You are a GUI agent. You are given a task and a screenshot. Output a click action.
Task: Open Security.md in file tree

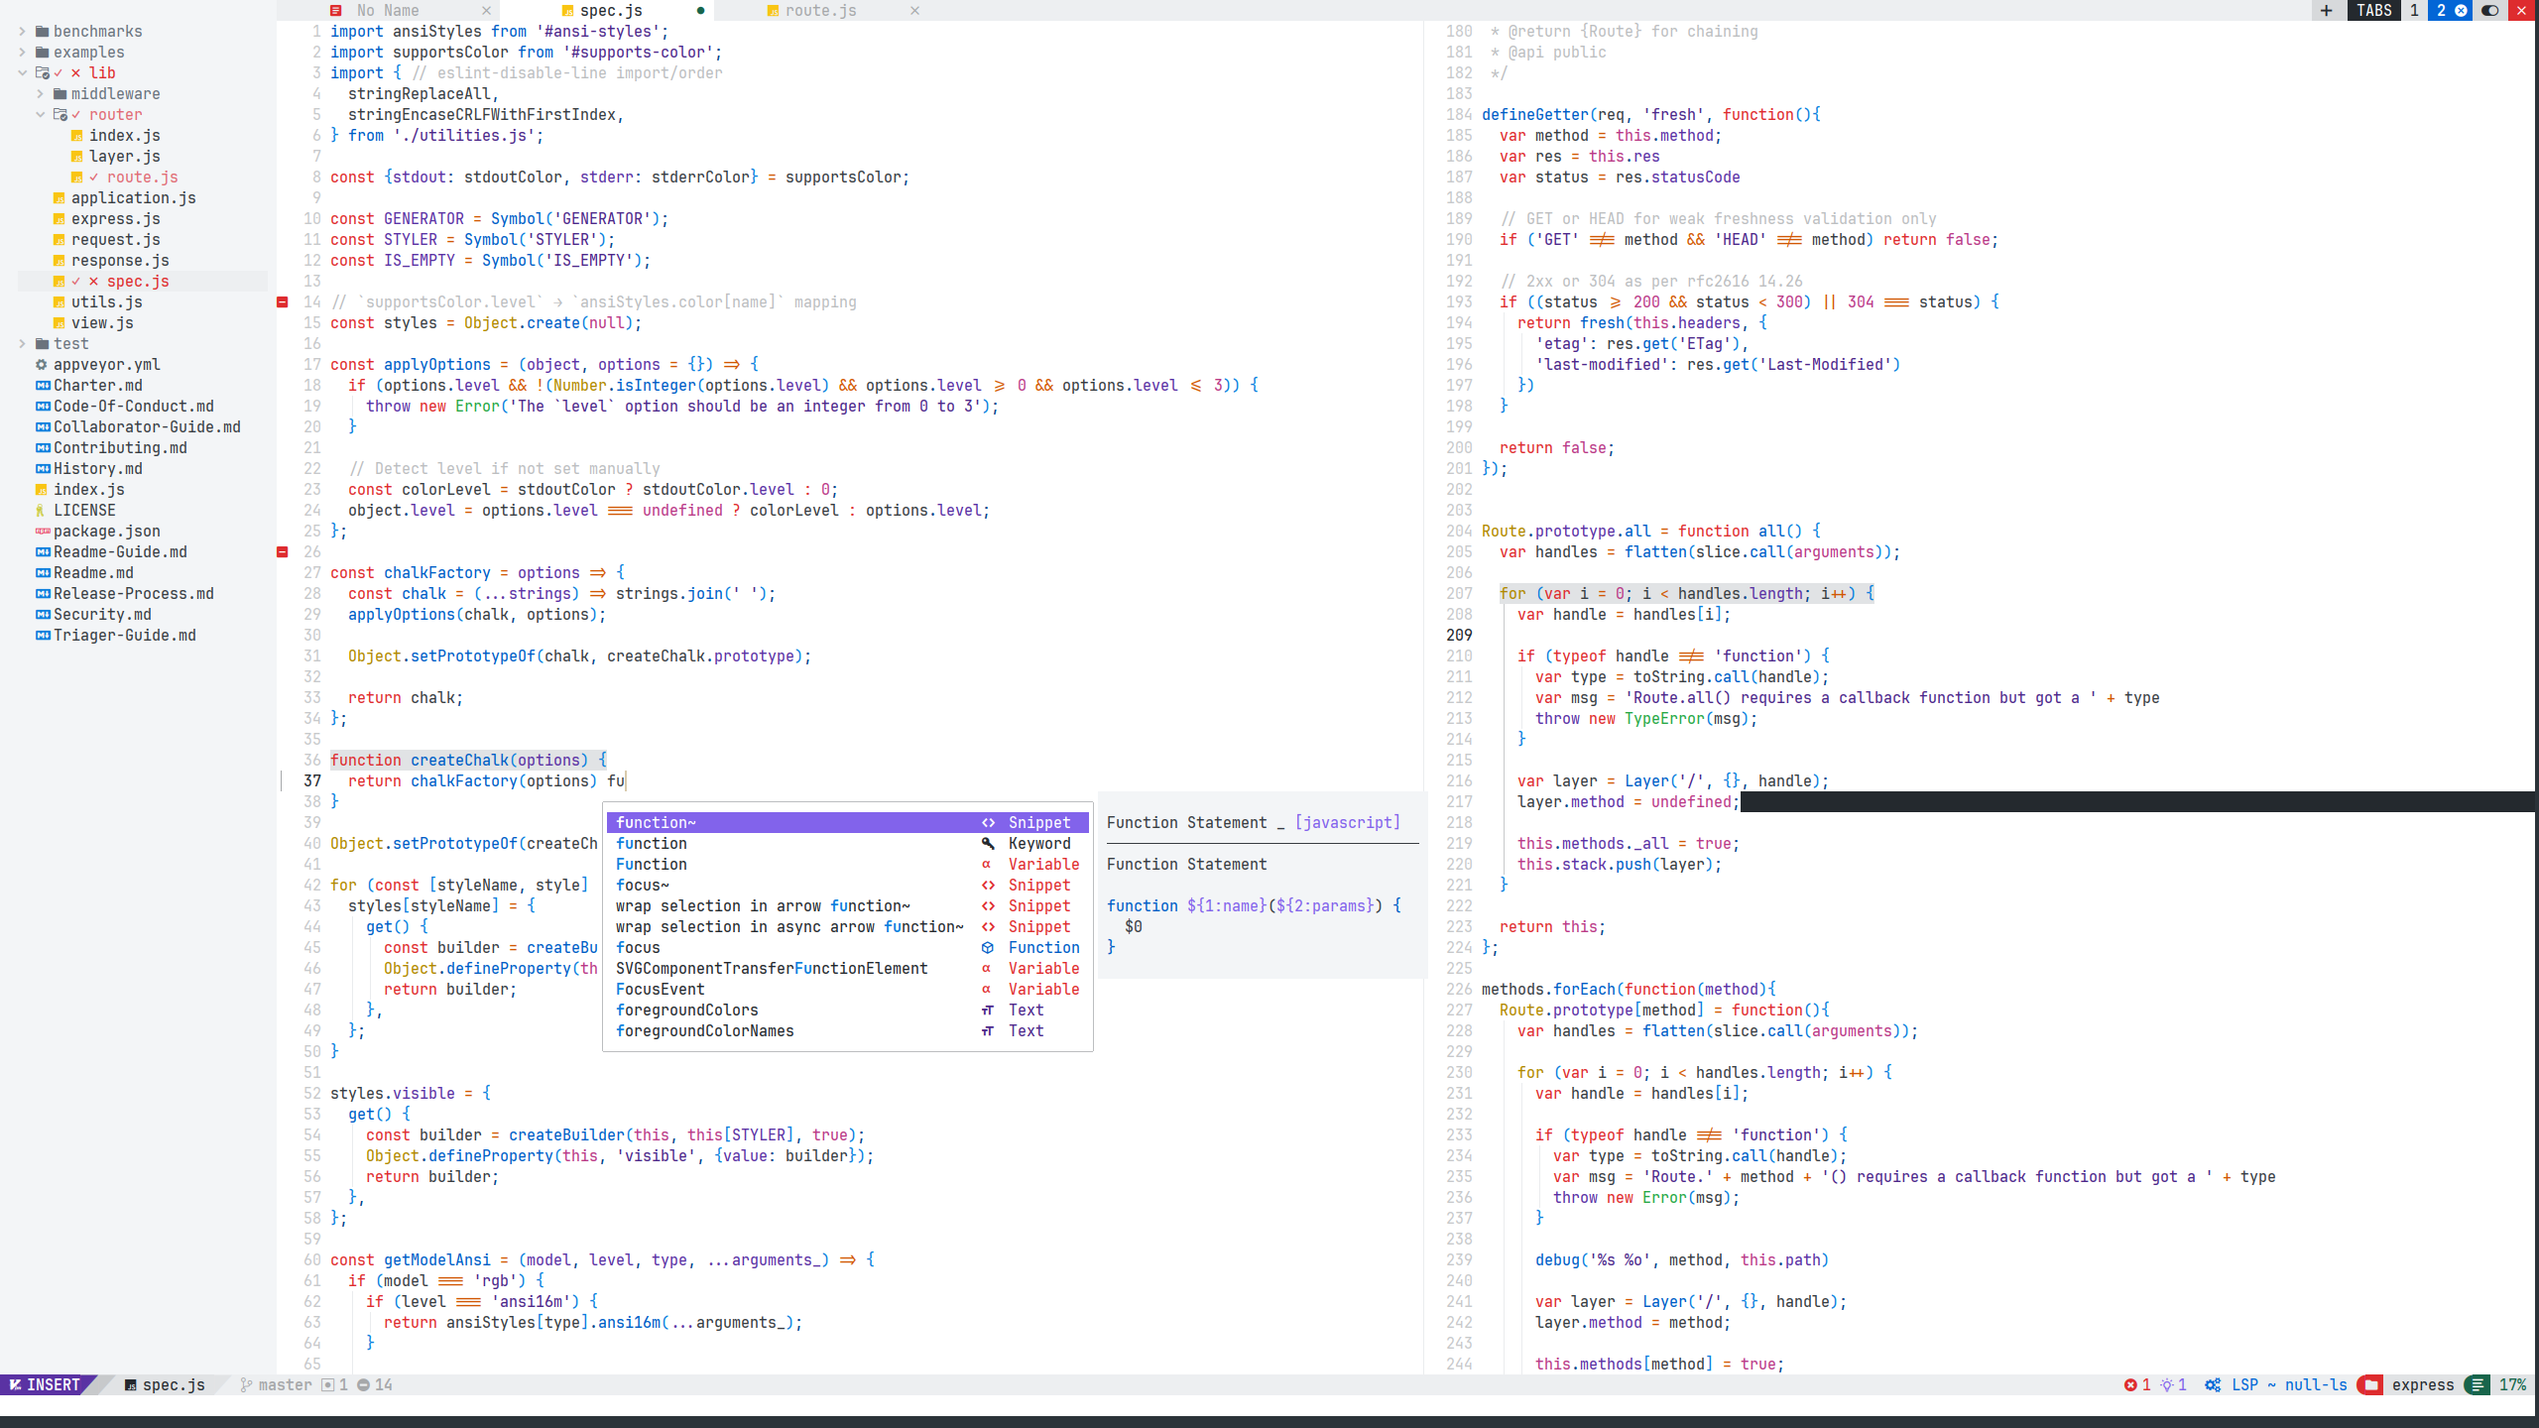click(x=102, y=615)
